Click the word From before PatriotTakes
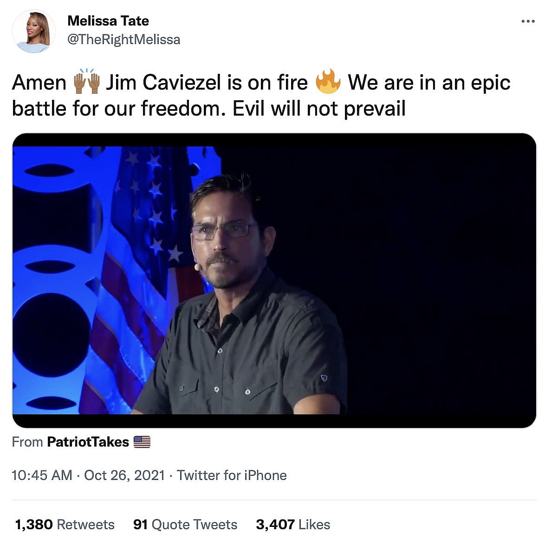 pyautogui.click(x=27, y=442)
